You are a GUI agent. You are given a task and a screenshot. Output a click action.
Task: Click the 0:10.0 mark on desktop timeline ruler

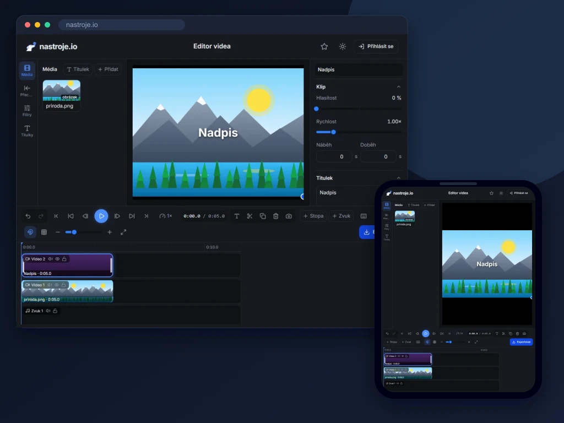point(212,247)
